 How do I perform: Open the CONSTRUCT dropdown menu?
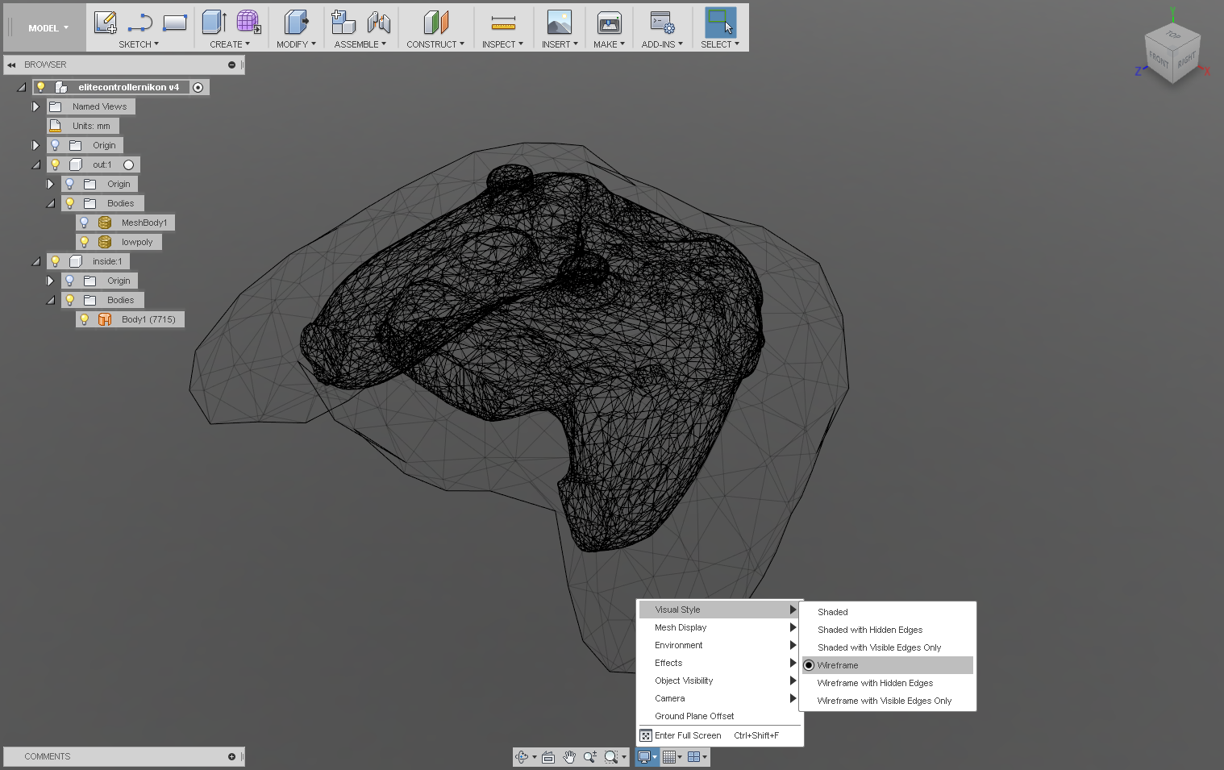(x=435, y=44)
